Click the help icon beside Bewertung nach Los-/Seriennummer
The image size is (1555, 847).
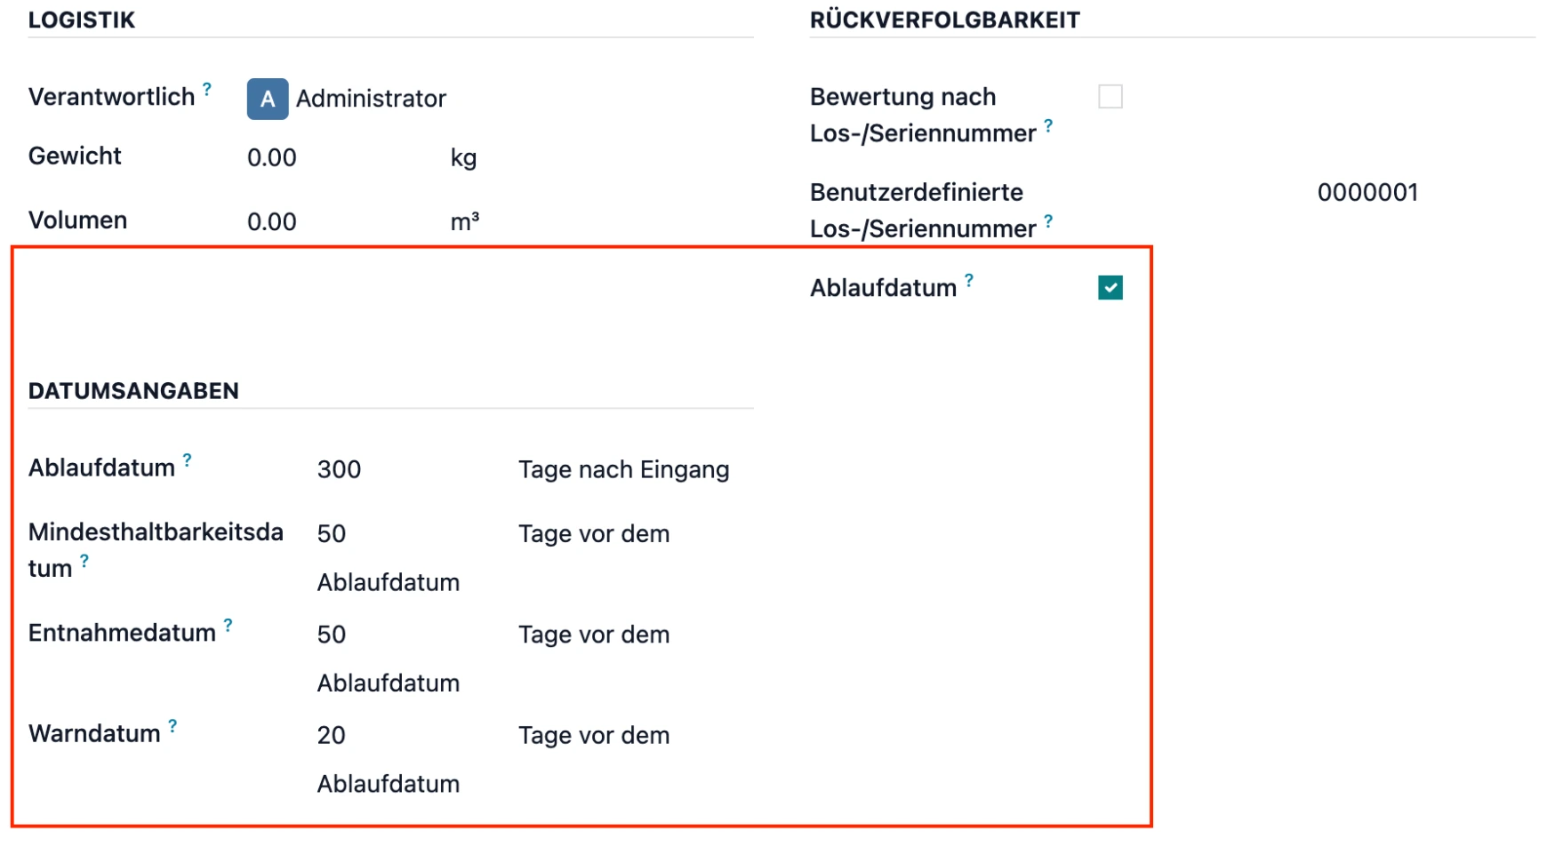pos(1049,125)
